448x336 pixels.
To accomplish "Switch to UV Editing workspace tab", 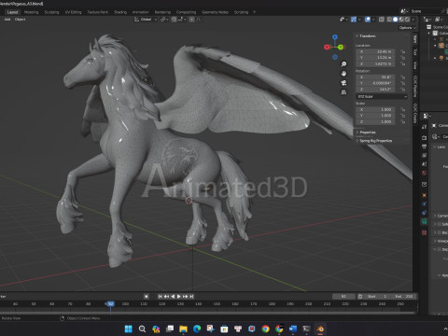I will click(x=73, y=12).
